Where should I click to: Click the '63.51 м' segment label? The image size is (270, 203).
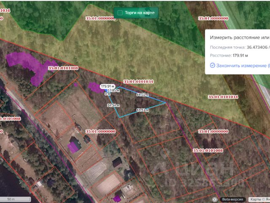point(143,110)
